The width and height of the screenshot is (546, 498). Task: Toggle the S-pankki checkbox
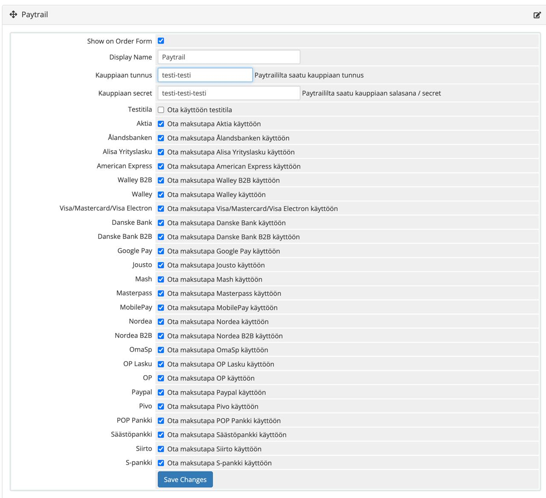pos(161,463)
